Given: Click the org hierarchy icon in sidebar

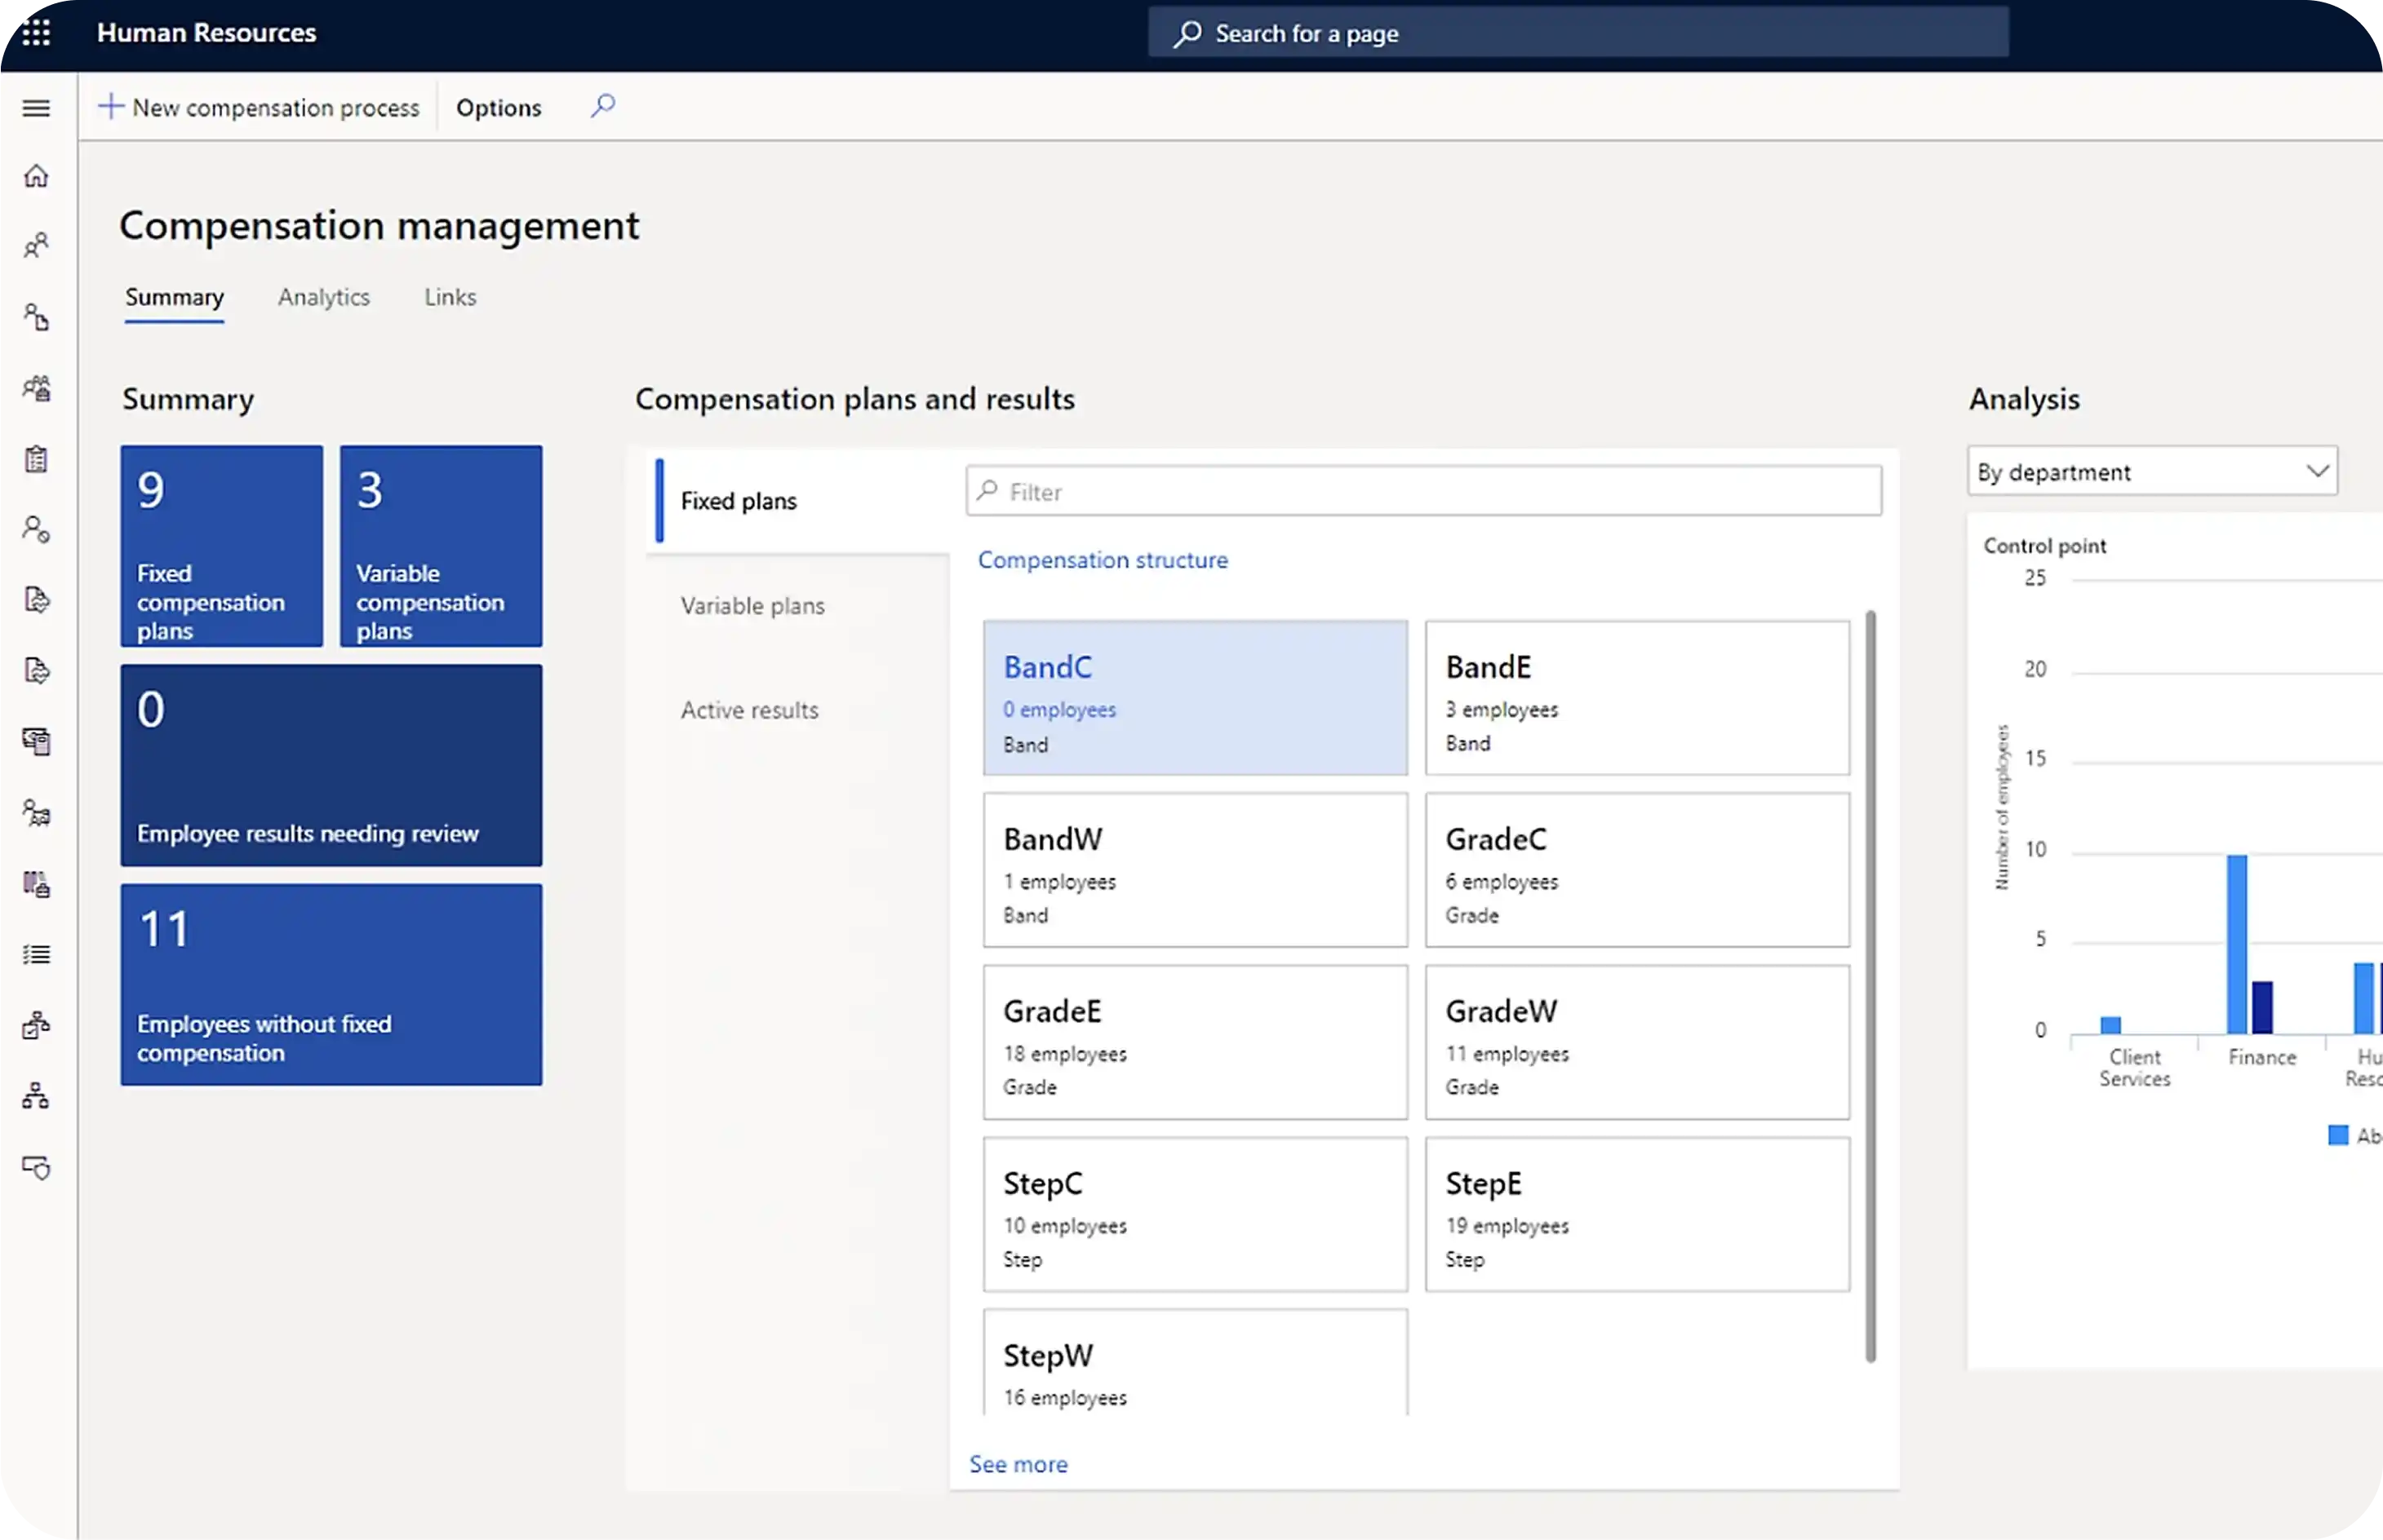Looking at the screenshot, I should coord(37,1095).
